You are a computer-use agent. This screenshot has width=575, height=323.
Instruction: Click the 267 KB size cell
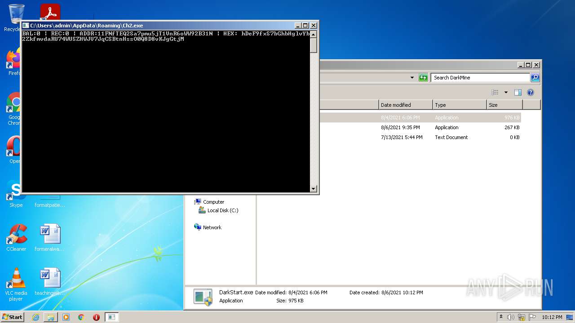(512, 127)
